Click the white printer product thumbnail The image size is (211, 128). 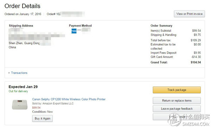pyautogui.click(x=20, y=104)
